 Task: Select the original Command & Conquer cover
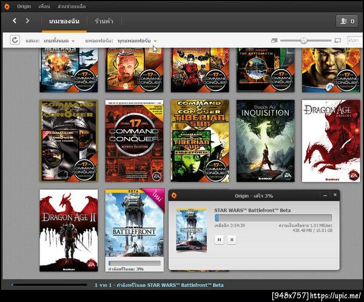(x=69, y=141)
